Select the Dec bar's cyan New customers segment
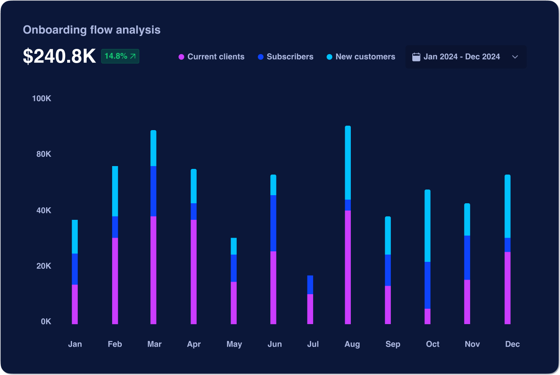Image resolution: width=560 pixels, height=375 pixels. tap(507, 206)
